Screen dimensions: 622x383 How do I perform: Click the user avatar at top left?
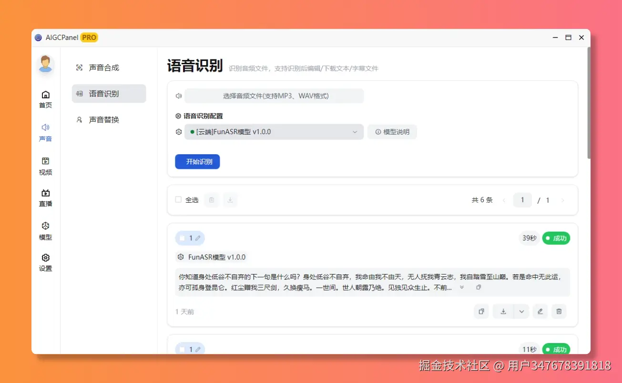(x=45, y=63)
